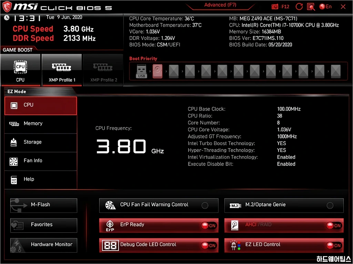Take a screenshot with the F12 camera icon

[x=275, y=7]
